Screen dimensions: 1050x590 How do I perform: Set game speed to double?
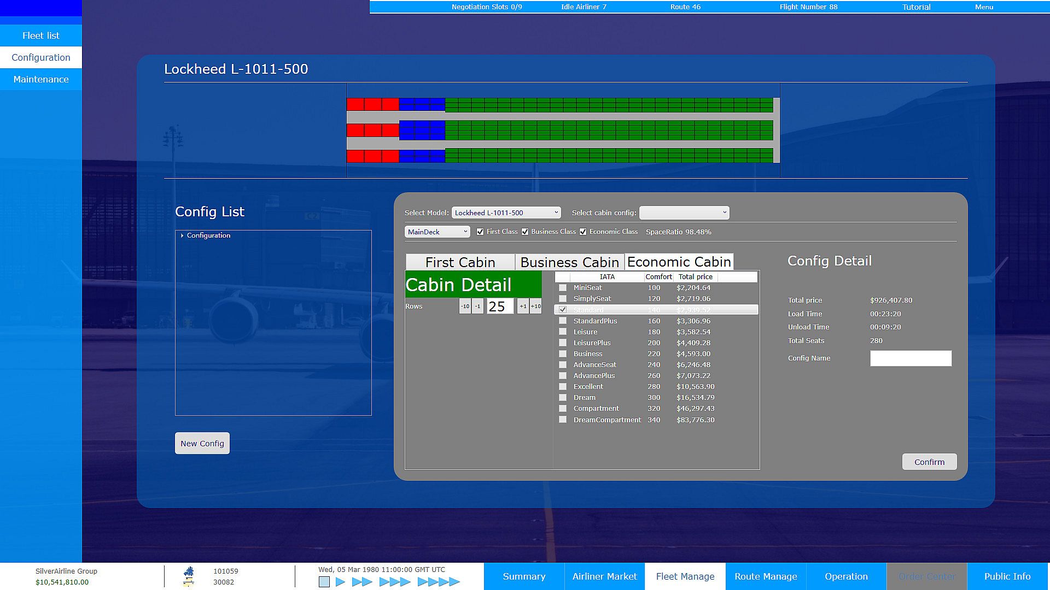tap(362, 582)
